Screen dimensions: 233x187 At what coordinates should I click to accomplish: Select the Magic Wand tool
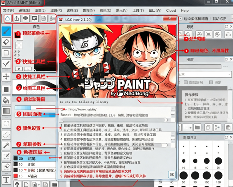[6, 145]
